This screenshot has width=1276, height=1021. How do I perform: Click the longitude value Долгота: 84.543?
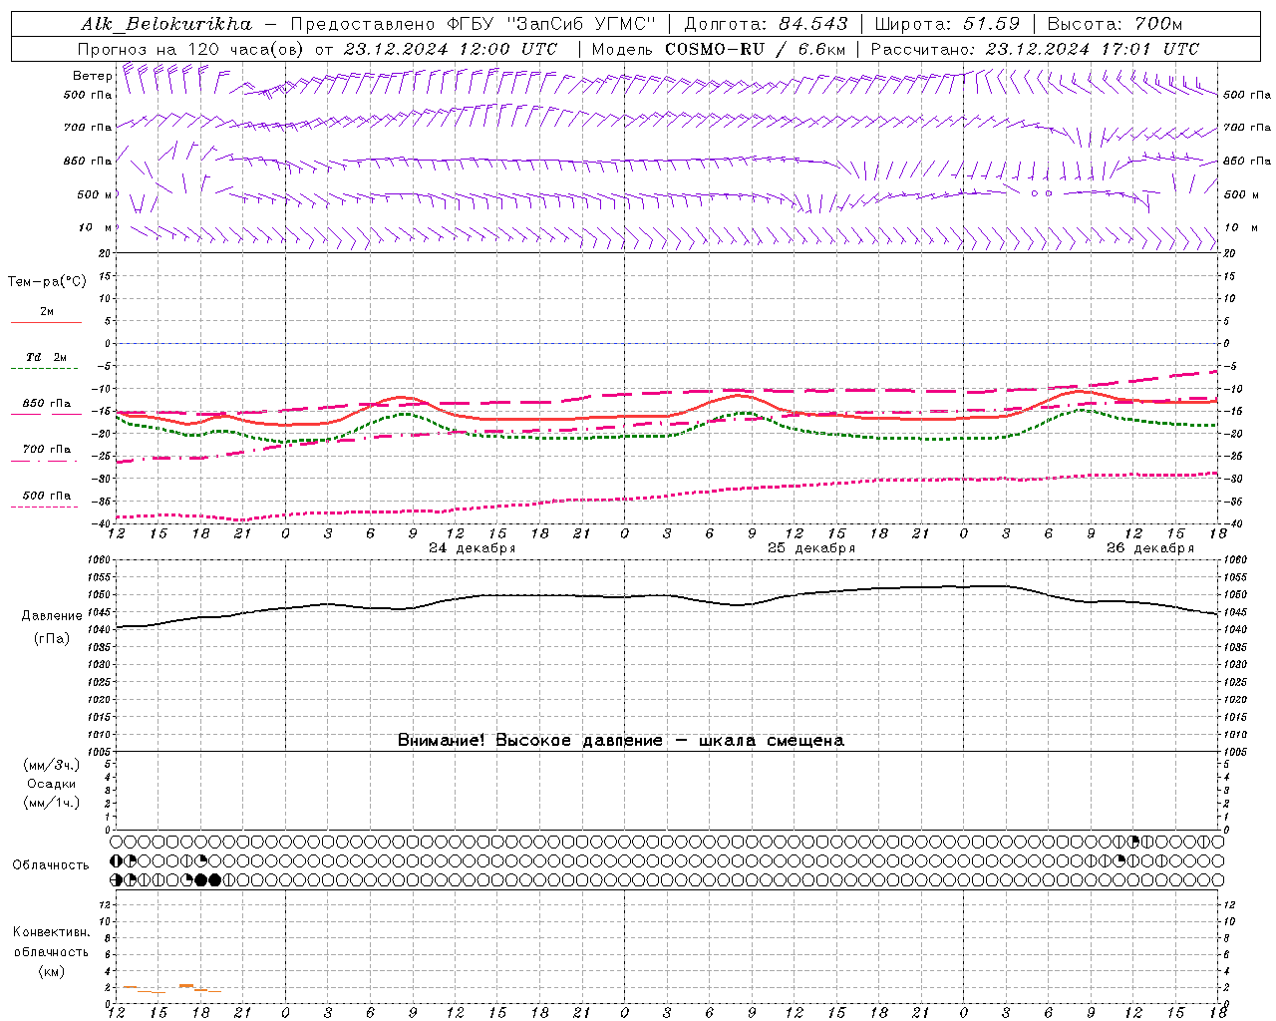[766, 24]
